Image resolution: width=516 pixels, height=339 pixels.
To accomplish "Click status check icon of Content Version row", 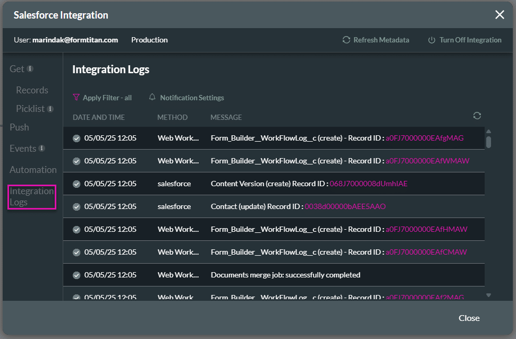I will pyautogui.click(x=77, y=184).
